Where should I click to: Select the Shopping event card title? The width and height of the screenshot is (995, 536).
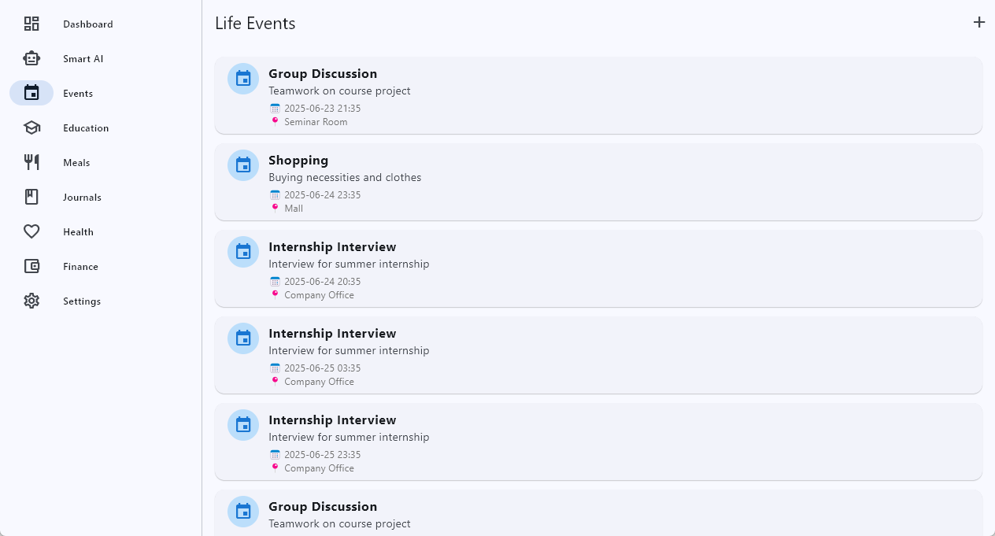[x=298, y=161]
